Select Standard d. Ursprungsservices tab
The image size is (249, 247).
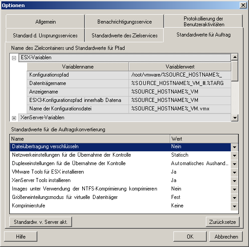(45, 36)
